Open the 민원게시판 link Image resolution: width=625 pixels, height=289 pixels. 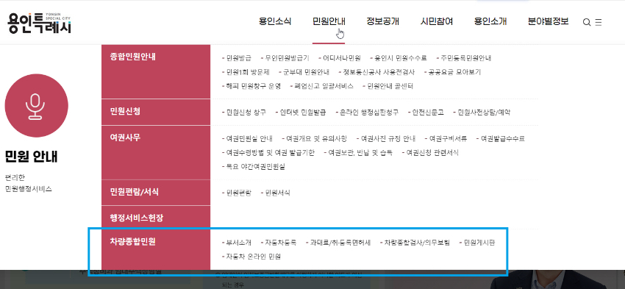[479, 243]
